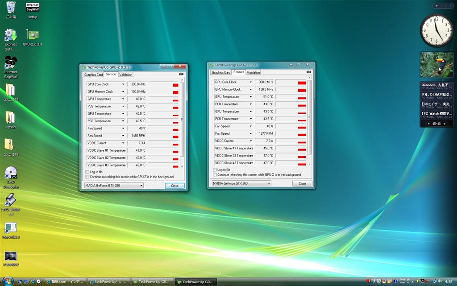The height and width of the screenshot is (286, 457).
Task: Click the camera screenshot icon in left GPU-Z window
Action: tap(181, 75)
